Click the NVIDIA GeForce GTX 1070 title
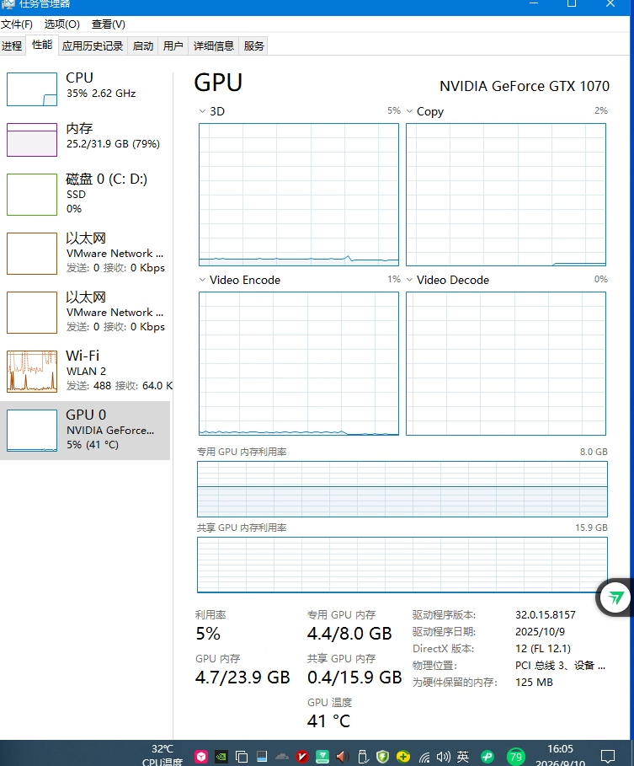 point(525,87)
